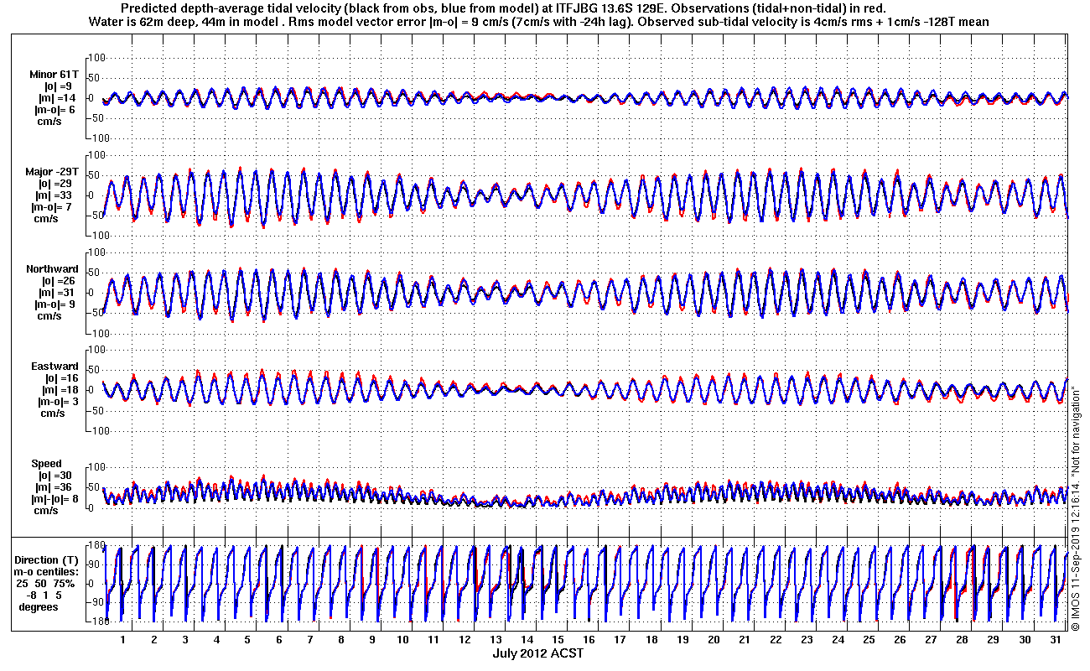Click "degrees" under the Direction label
This screenshot has width=1090, height=671.
(39, 606)
